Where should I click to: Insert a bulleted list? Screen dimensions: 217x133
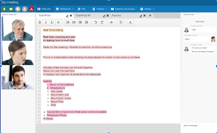click(74, 22)
